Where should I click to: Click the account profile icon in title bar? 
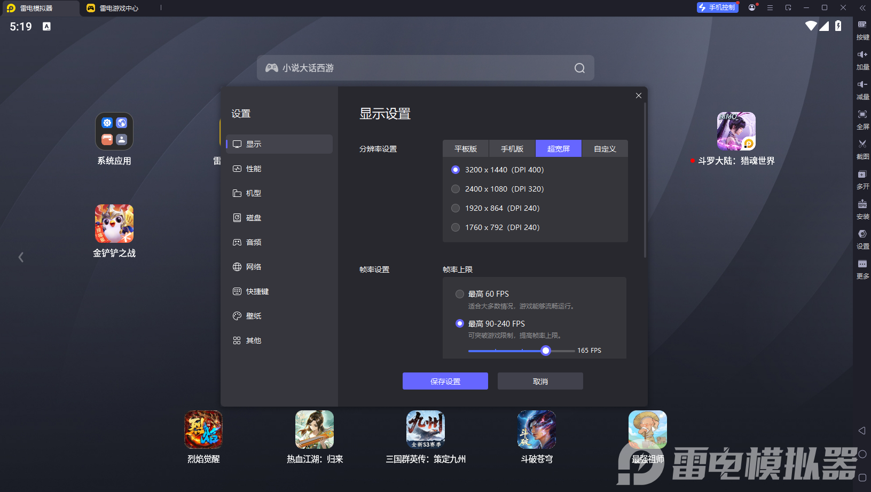(x=752, y=7)
